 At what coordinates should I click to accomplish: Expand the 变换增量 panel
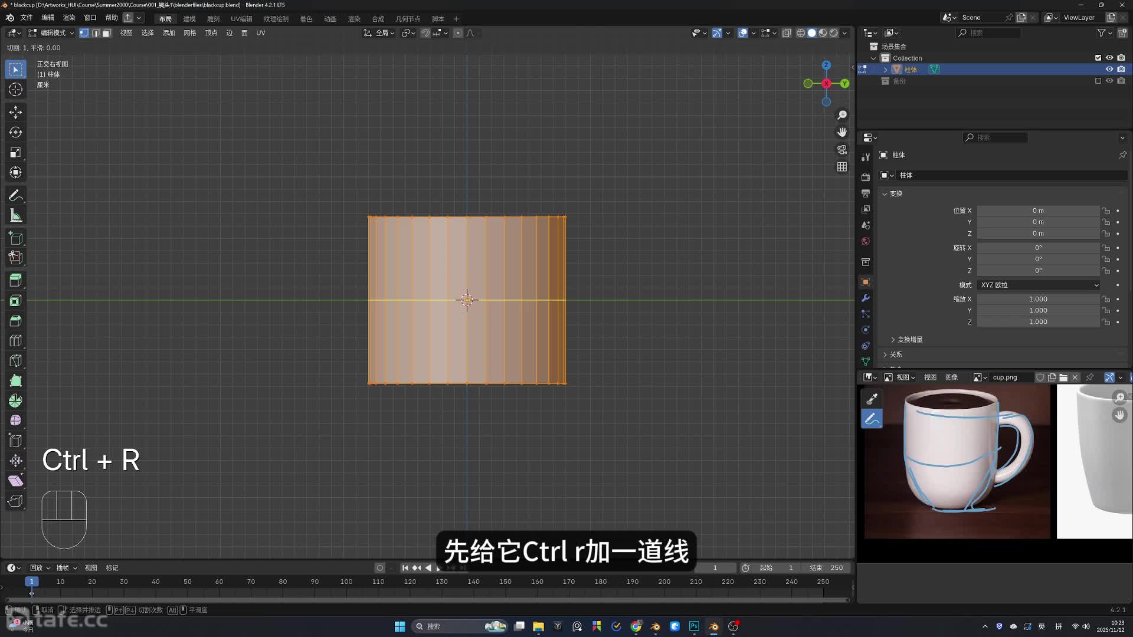(909, 340)
